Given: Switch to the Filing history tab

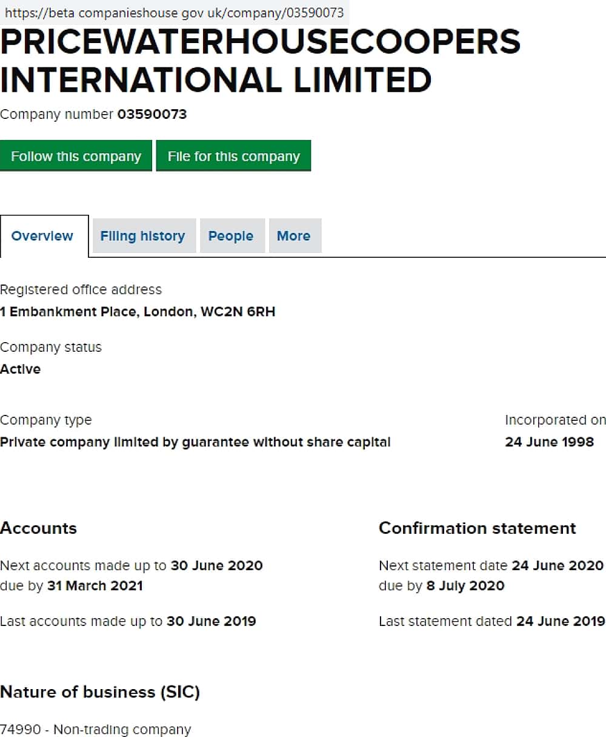Looking at the screenshot, I should click(142, 236).
